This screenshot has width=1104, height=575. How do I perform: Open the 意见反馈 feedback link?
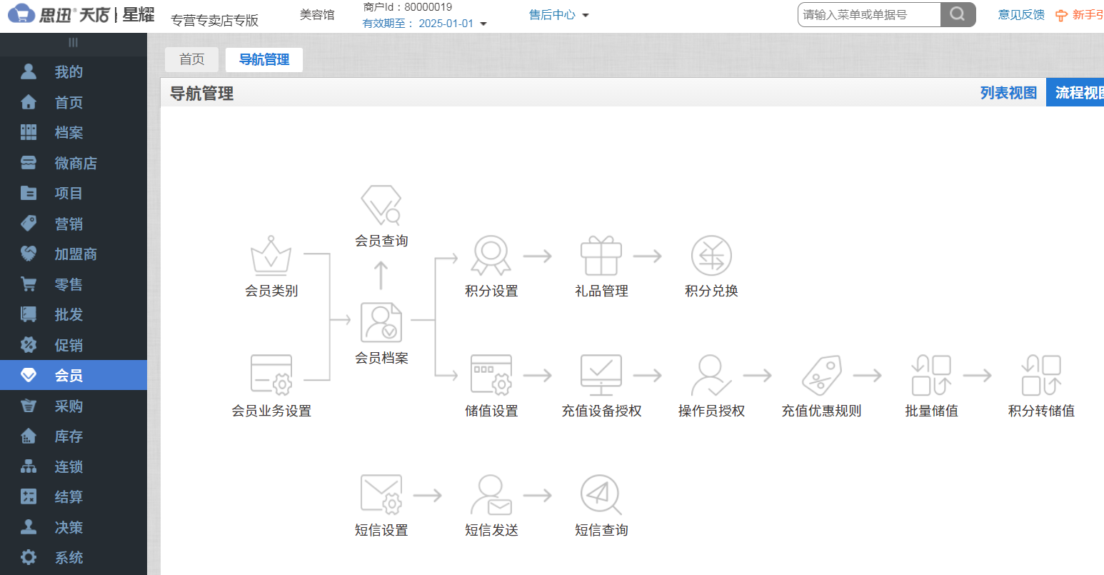pos(1020,14)
